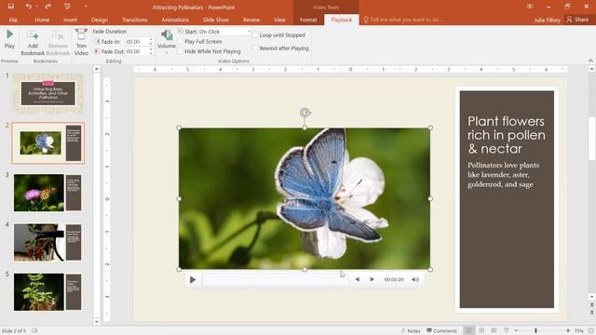Switch to the Animations tab
Viewport: 596px width, 335px height.
[175, 20]
